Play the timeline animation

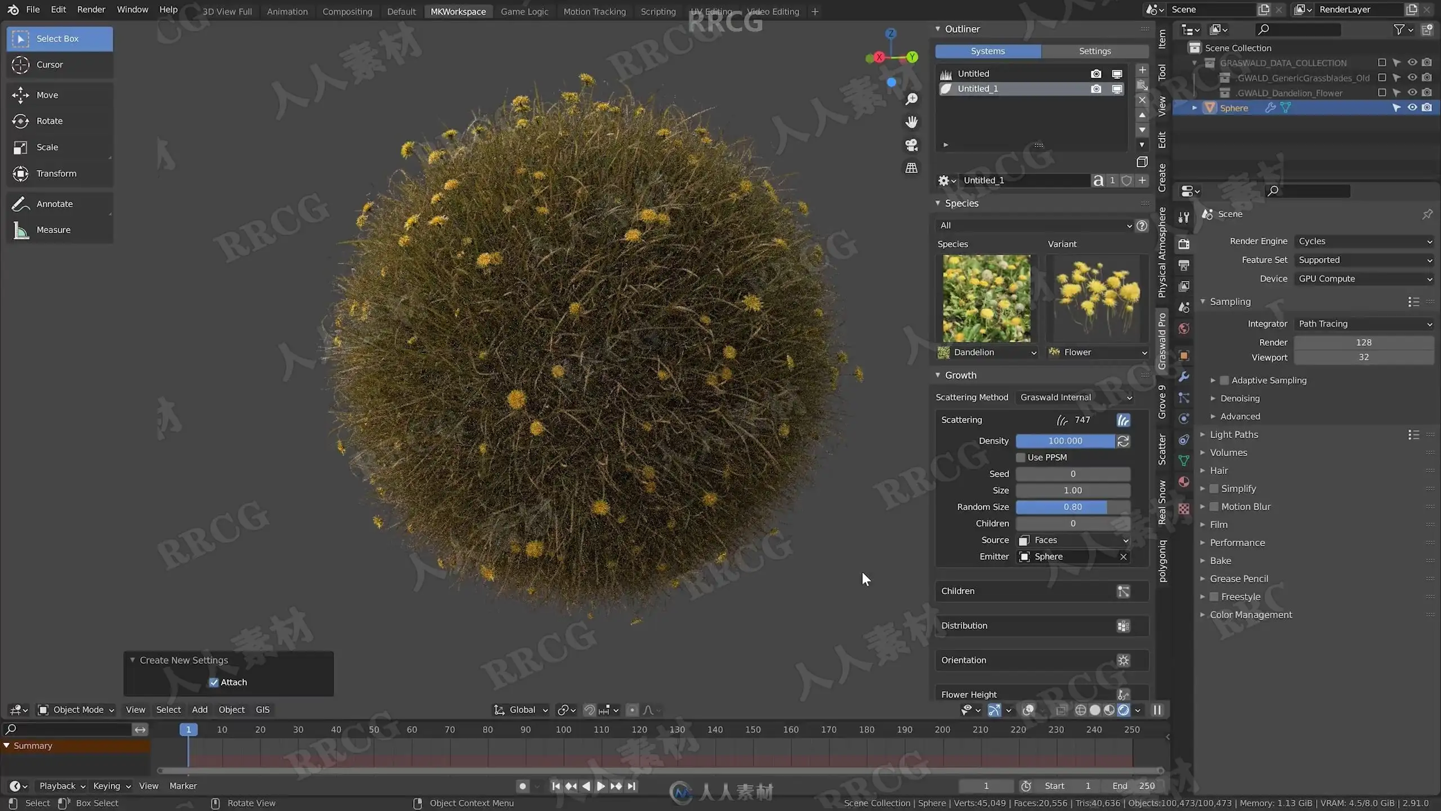601,786
